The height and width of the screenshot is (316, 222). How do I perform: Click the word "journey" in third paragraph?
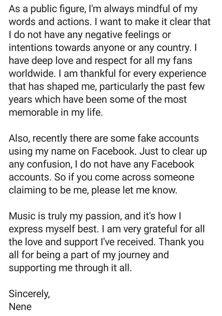click(134, 255)
